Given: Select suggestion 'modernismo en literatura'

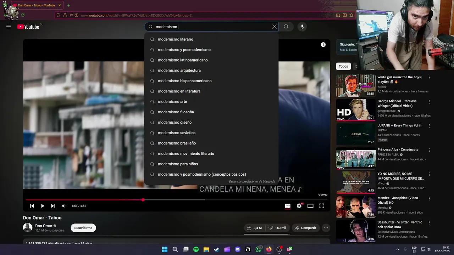Looking at the screenshot, I should [211, 91].
